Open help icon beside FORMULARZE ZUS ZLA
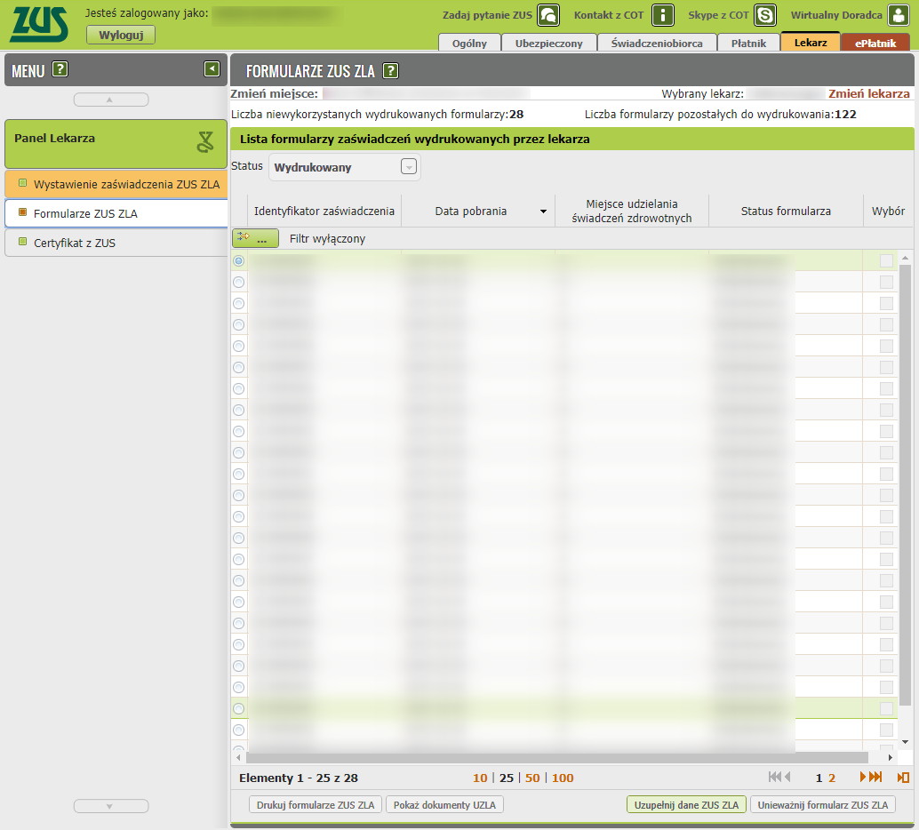The width and height of the screenshot is (919, 830). point(390,70)
